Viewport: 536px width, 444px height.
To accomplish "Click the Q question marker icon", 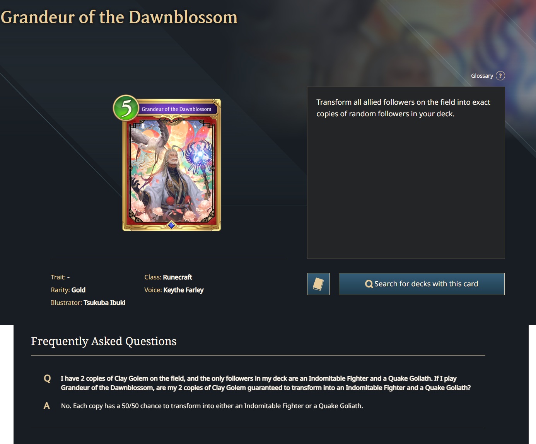I will pyautogui.click(x=47, y=379).
